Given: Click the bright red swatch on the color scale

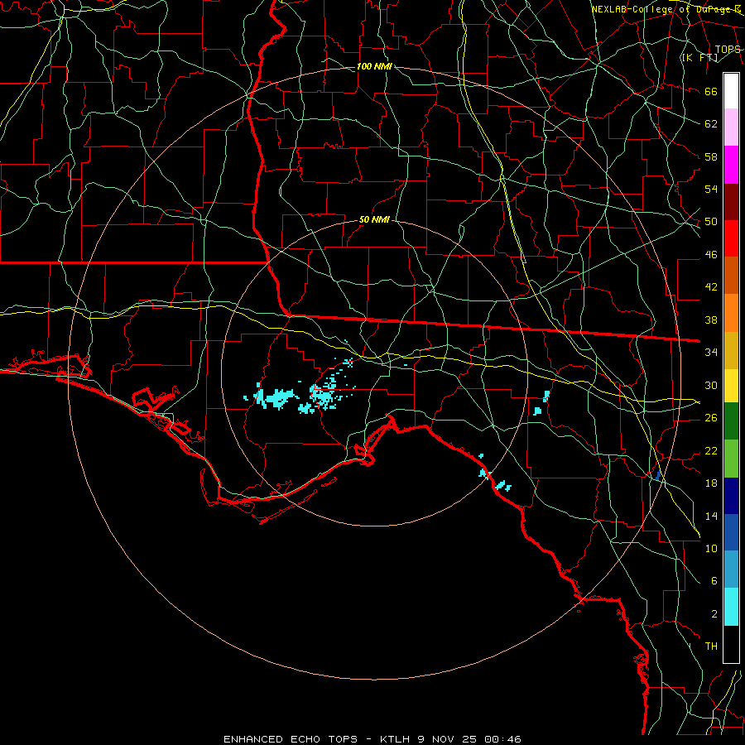Looking at the screenshot, I should (731, 238).
